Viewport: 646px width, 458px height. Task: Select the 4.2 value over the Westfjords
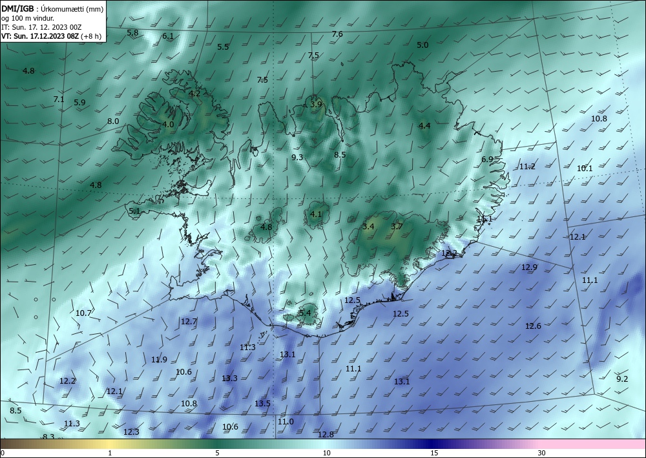click(194, 94)
